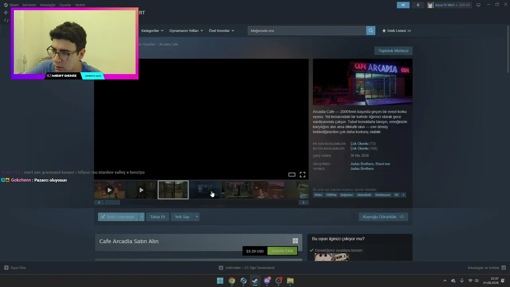Open Arkadaşlar ve Sohbet friends icon
Screen dimensions: 510x287
tap(504, 268)
